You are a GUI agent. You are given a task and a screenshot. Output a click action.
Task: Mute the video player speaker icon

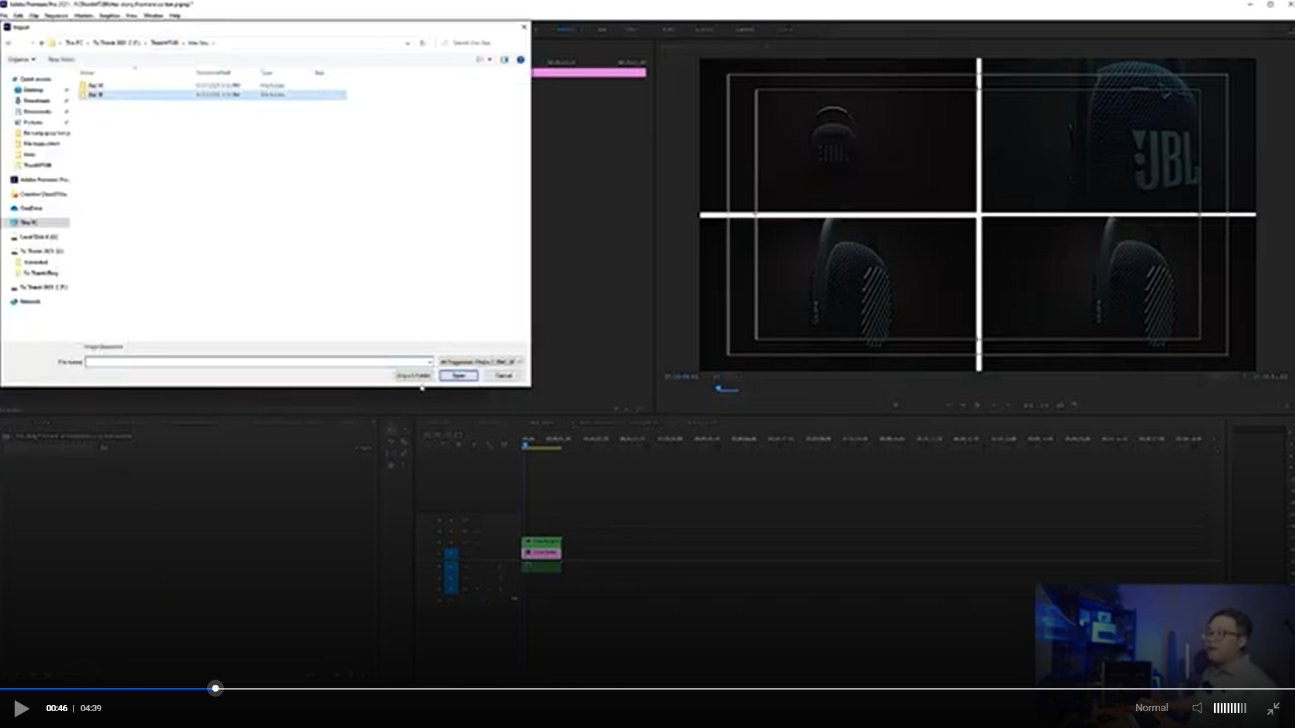tap(1197, 708)
